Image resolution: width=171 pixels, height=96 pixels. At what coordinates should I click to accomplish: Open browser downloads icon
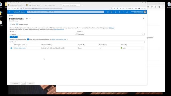(x=117, y=8)
